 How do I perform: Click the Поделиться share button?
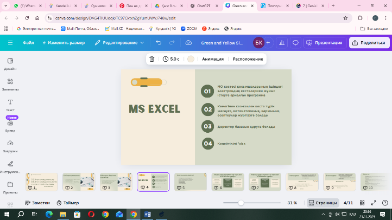click(369, 43)
